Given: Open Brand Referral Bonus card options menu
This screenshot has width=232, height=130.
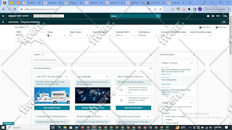Looking at the screenshot, I should point(107,116).
